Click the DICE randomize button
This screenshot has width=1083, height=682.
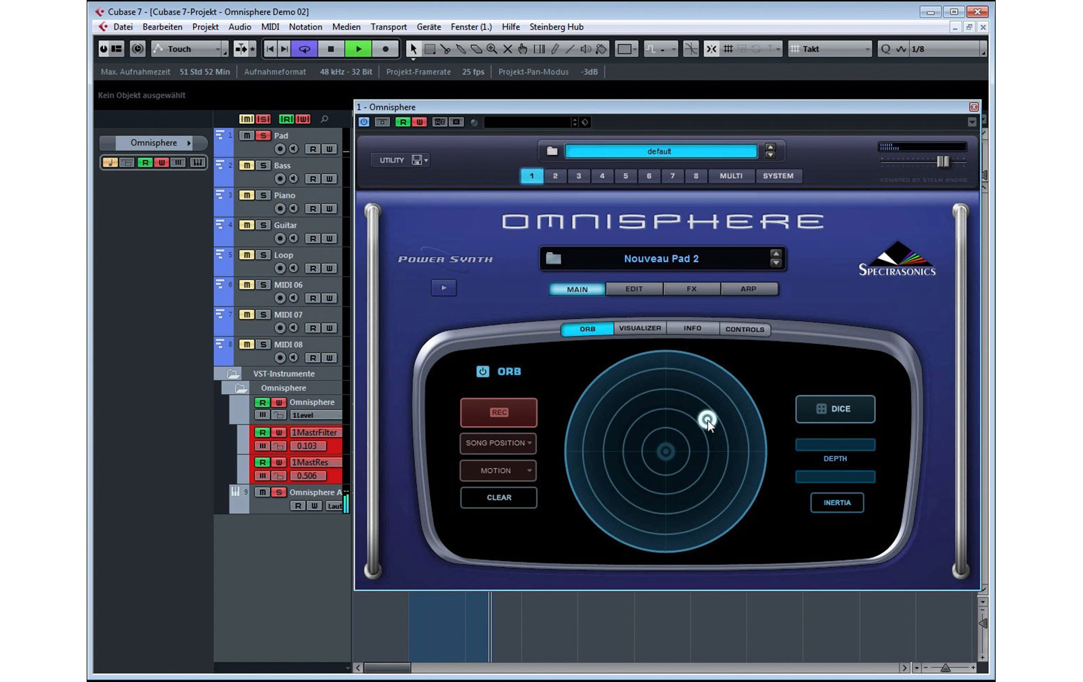coord(835,409)
